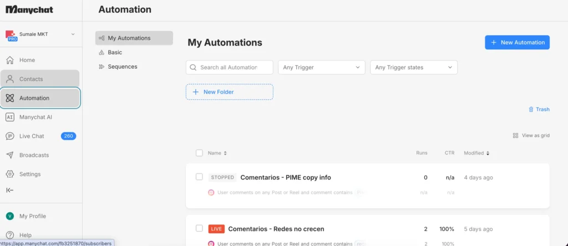Click the New Automation button
568x246 pixels.
coord(518,42)
